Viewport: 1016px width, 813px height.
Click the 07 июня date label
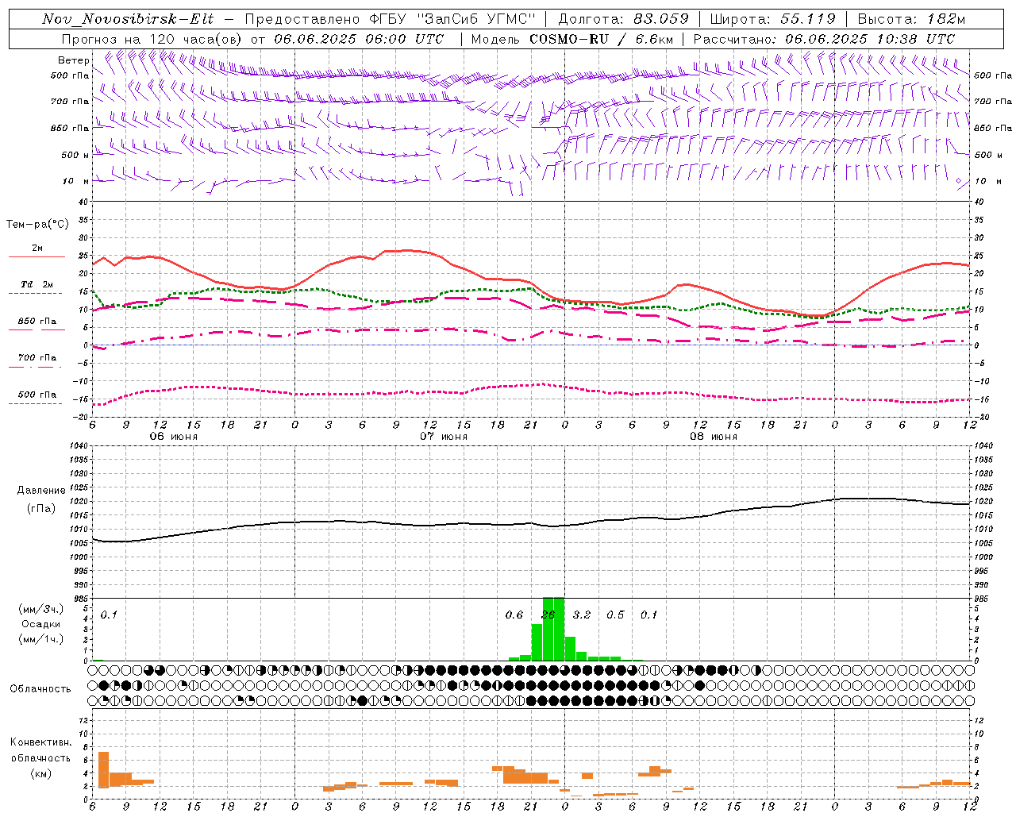tap(444, 437)
